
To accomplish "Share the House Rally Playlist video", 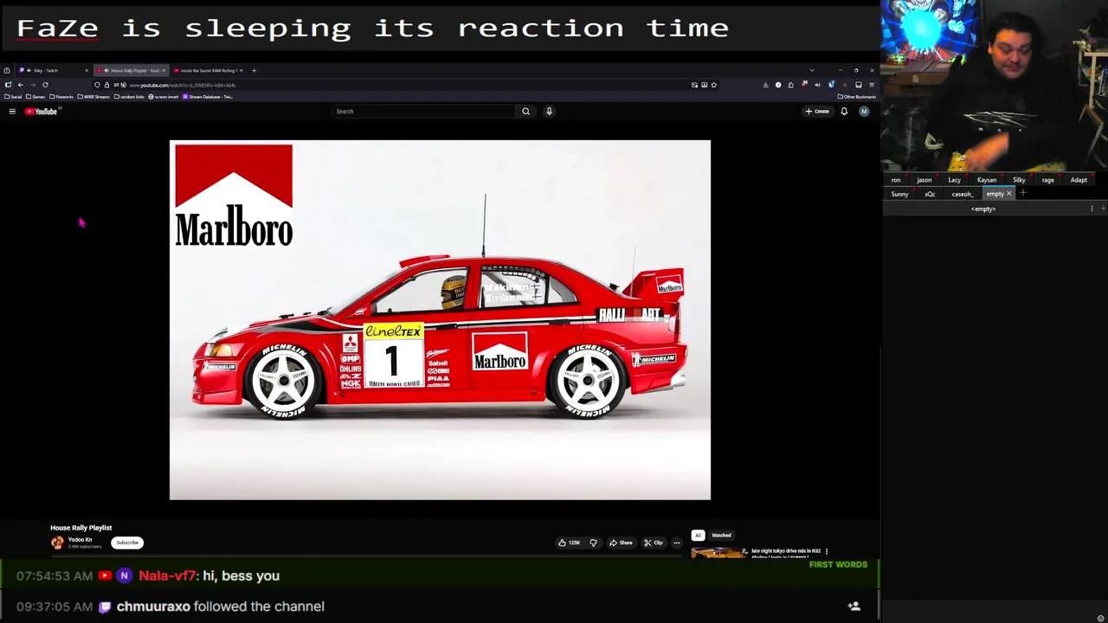I will pos(621,543).
